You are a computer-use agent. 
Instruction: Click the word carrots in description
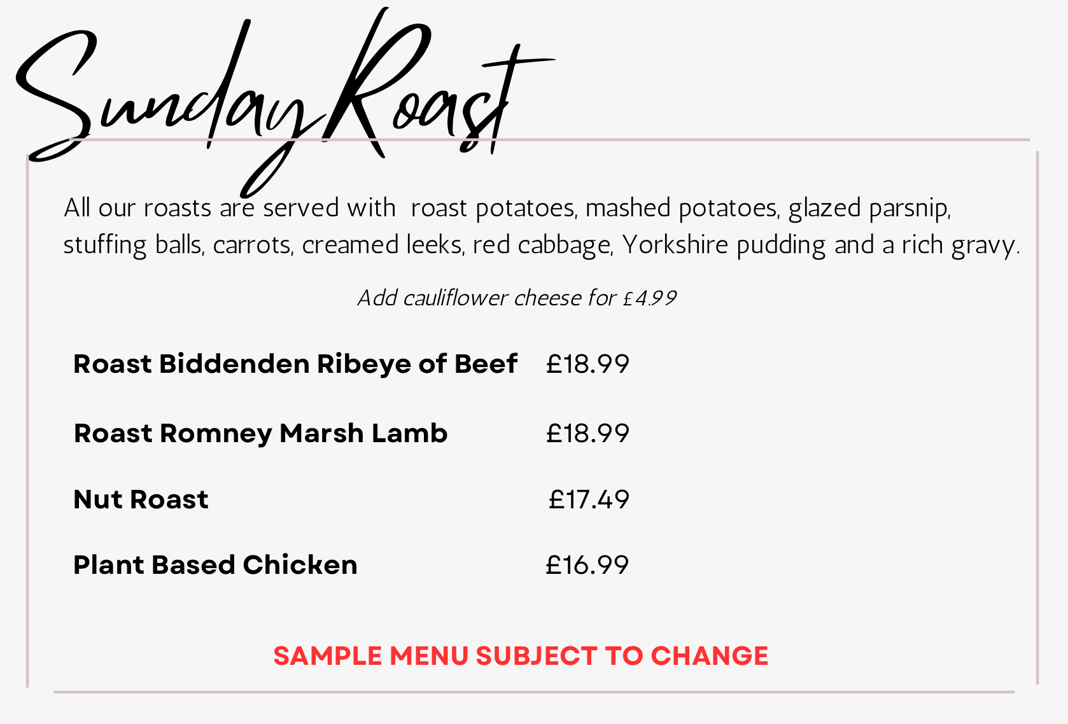(x=252, y=245)
